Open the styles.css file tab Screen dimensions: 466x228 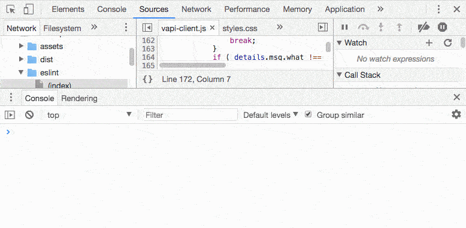240,29
